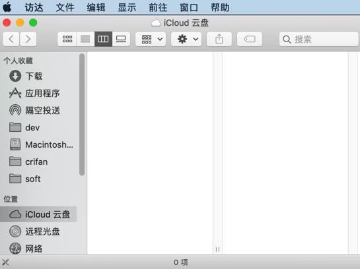Open the soft folder in sidebar
This screenshot has height=269, width=360.
point(38,179)
